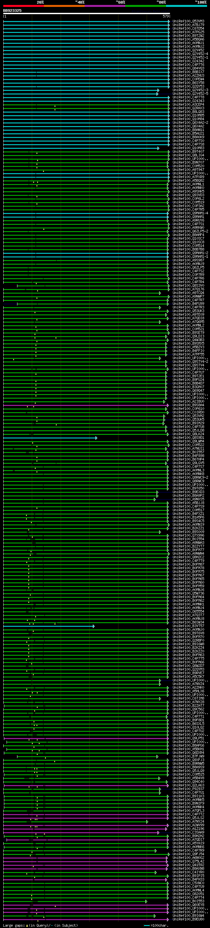The image size is (210, 928).
Task: Click the ~100% cyan identity legend segment
Action: pyautogui.click(x=186, y=6)
